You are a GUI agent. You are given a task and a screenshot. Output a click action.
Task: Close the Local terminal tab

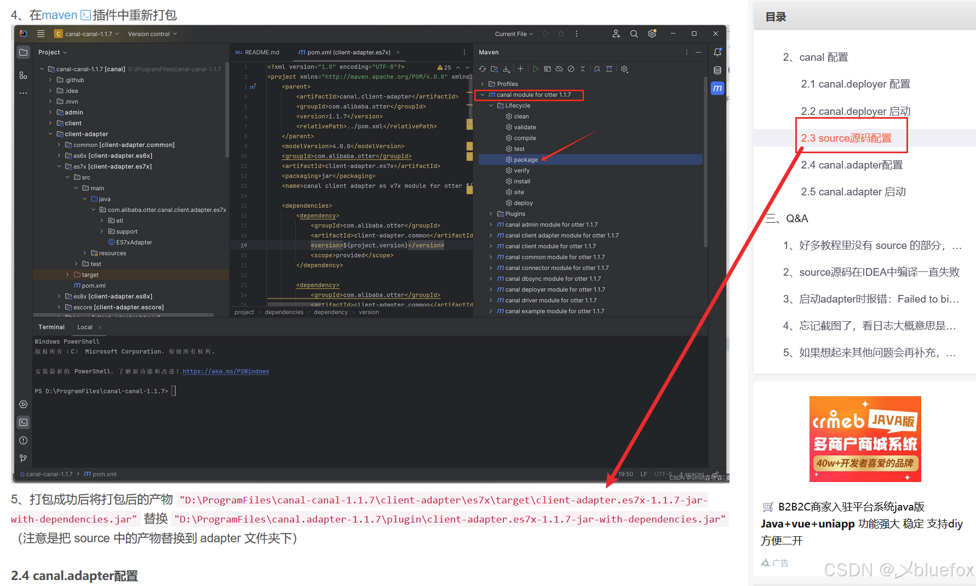100,327
